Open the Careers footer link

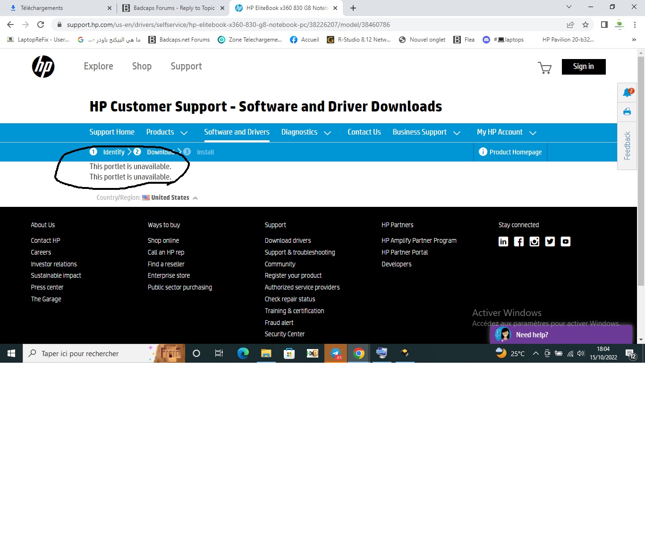(x=41, y=253)
